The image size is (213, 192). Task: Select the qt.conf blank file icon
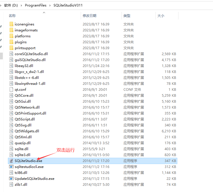click(11, 89)
